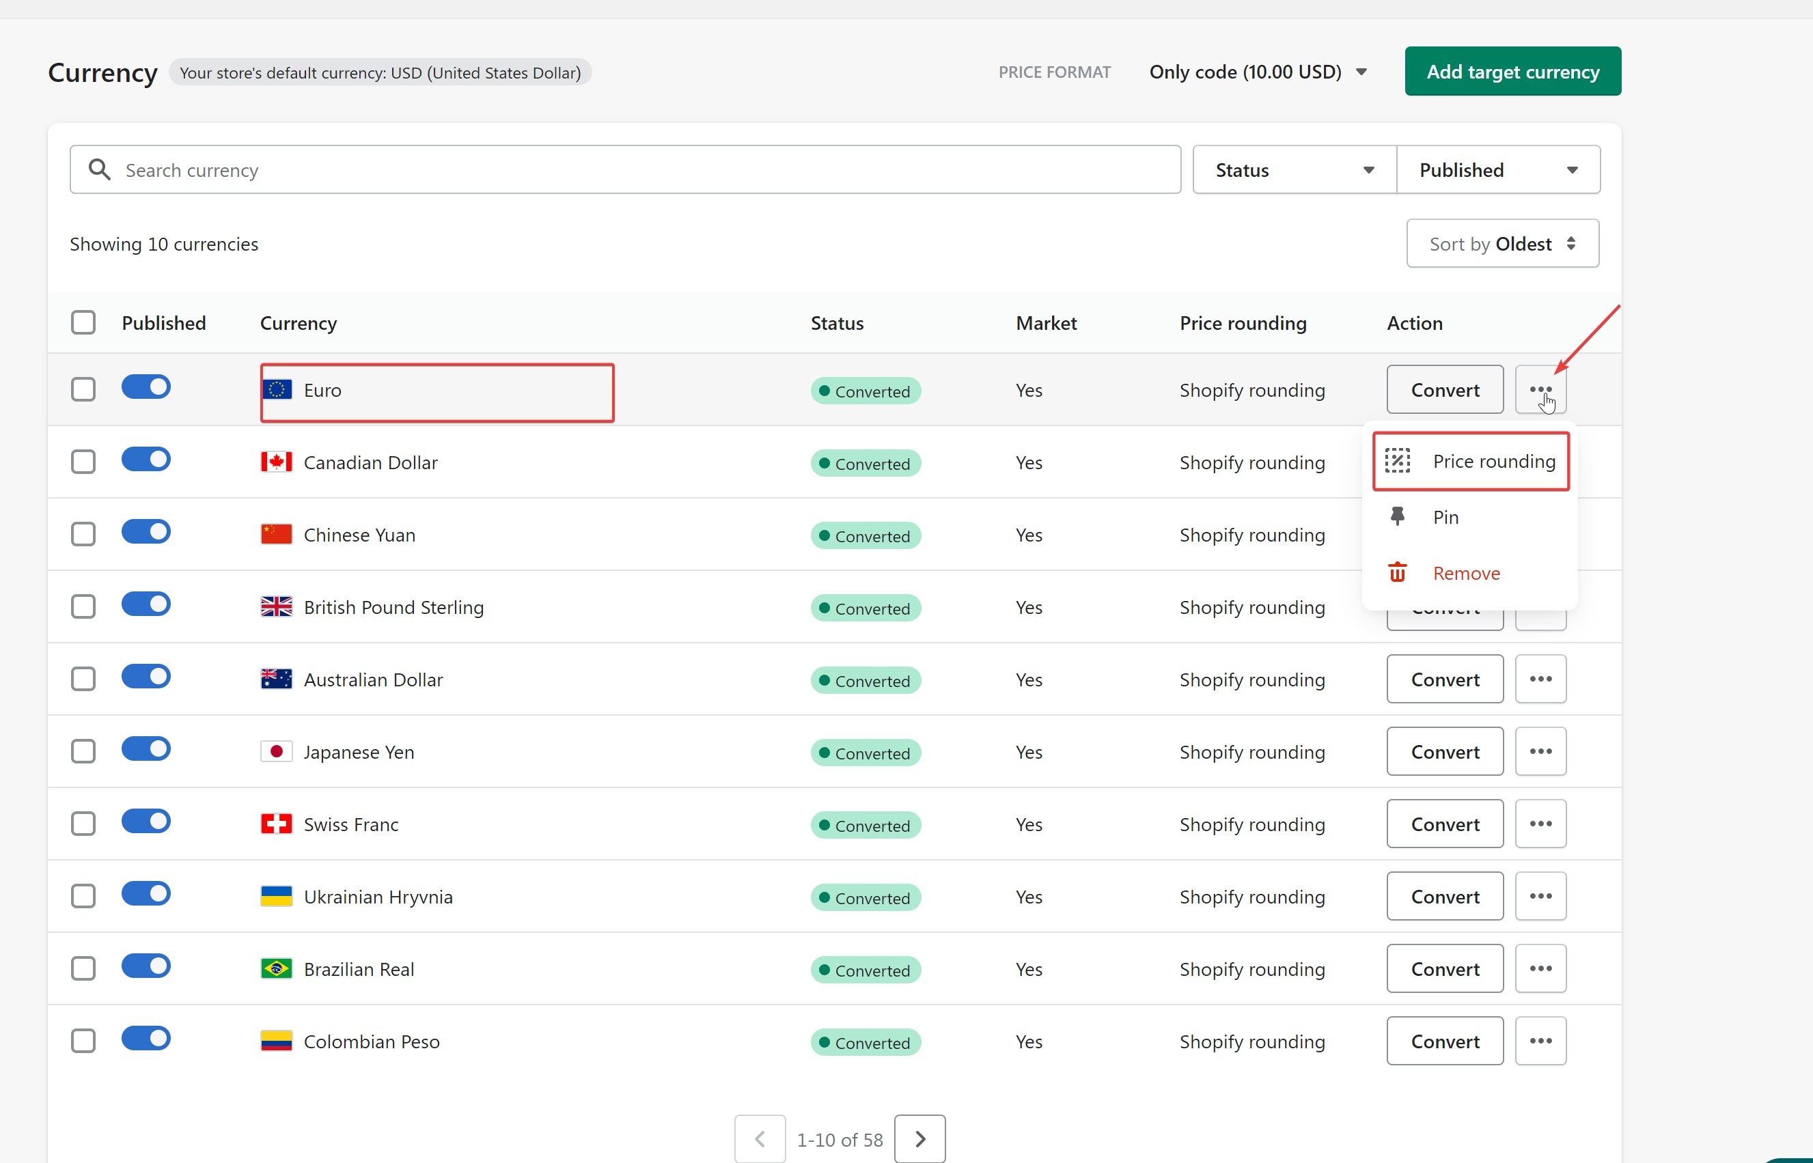Check the Japanese Yen row checkbox

pyautogui.click(x=83, y=752)
